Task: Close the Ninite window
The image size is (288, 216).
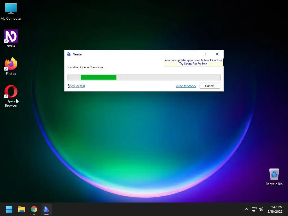Action: click(x=217, y=54)
